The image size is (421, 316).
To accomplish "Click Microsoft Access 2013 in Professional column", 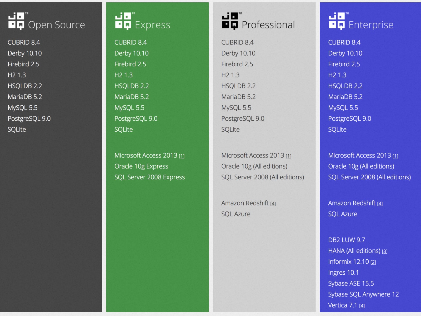I will click(253, 155).
